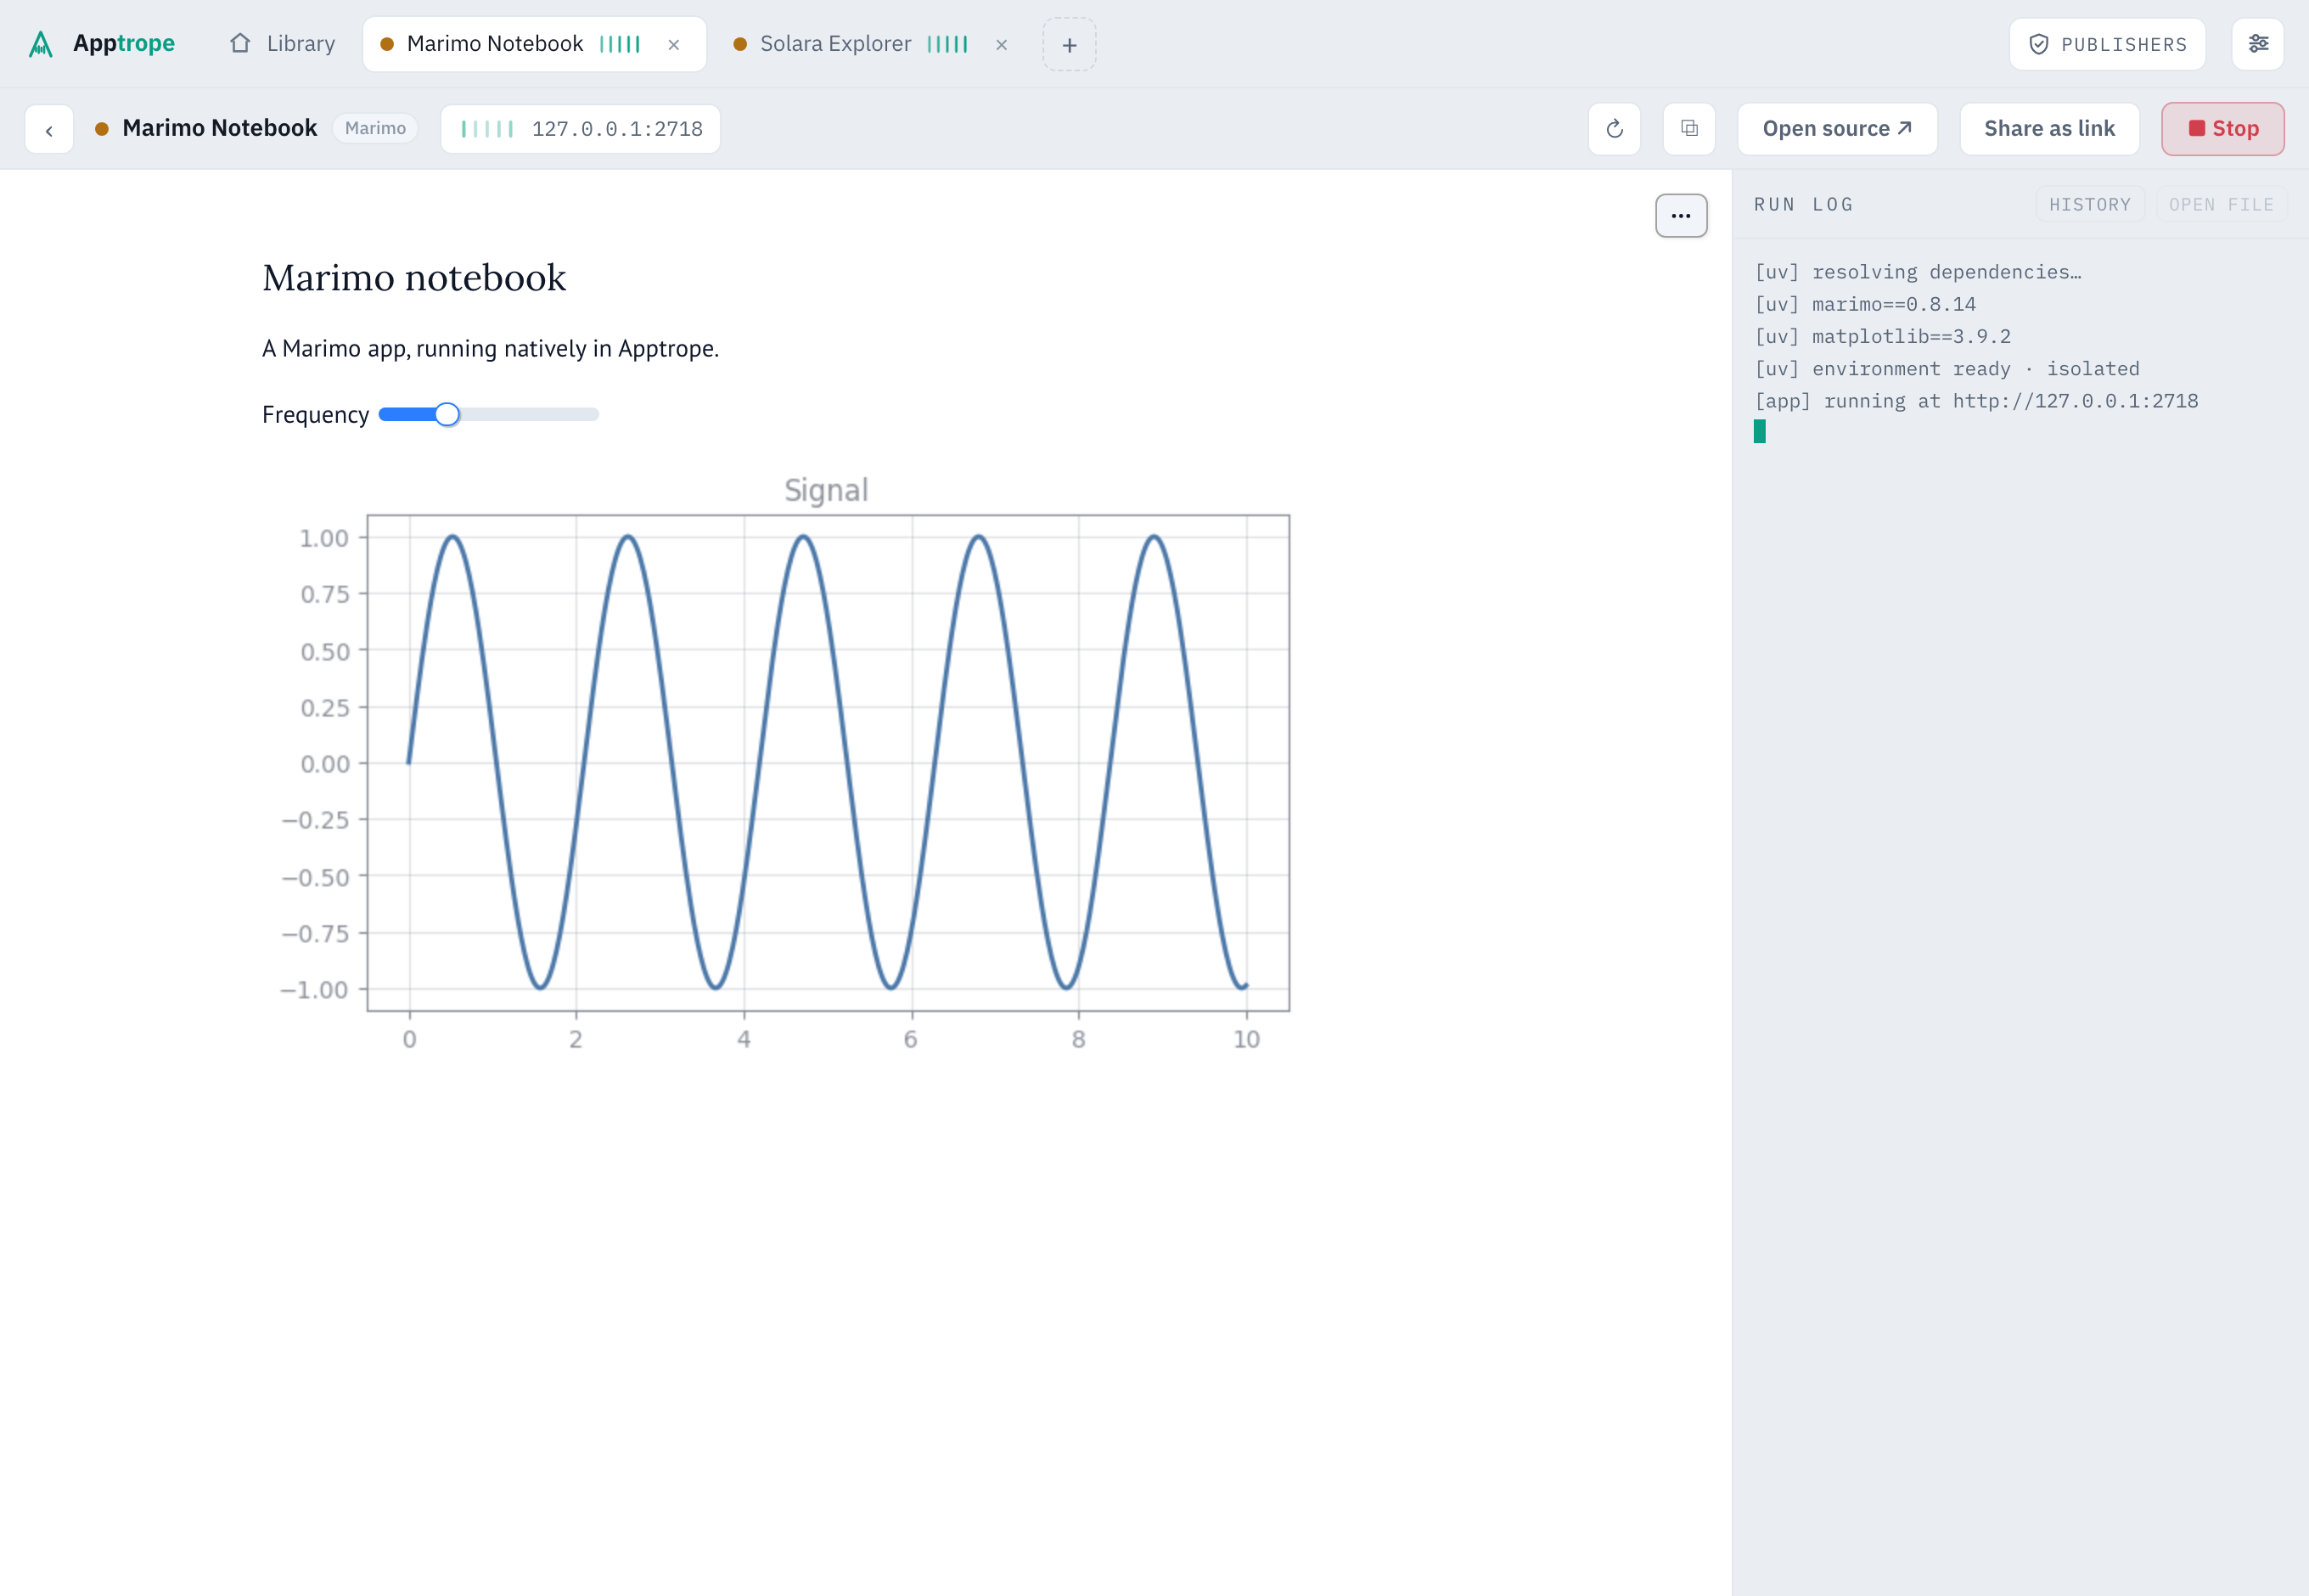
Task: Click the orange status dot beside Marimo Notebook header
Action: click(x=101, y=129)
